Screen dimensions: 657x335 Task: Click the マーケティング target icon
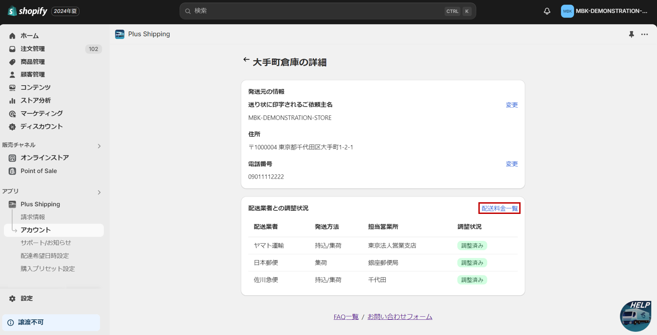point(12,113)
